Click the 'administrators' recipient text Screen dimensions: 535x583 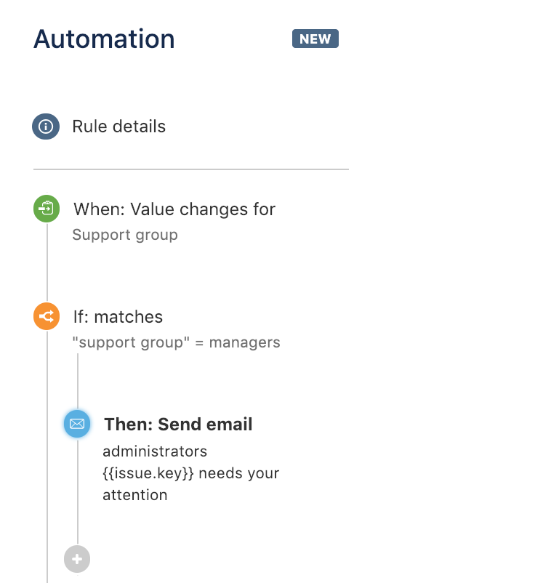(154, 451)
